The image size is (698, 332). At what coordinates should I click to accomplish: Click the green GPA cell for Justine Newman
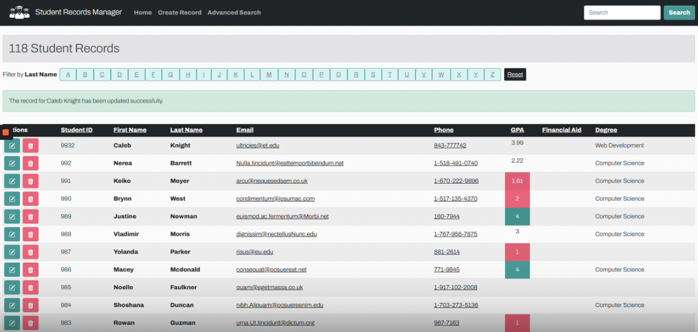pos(517,216)
